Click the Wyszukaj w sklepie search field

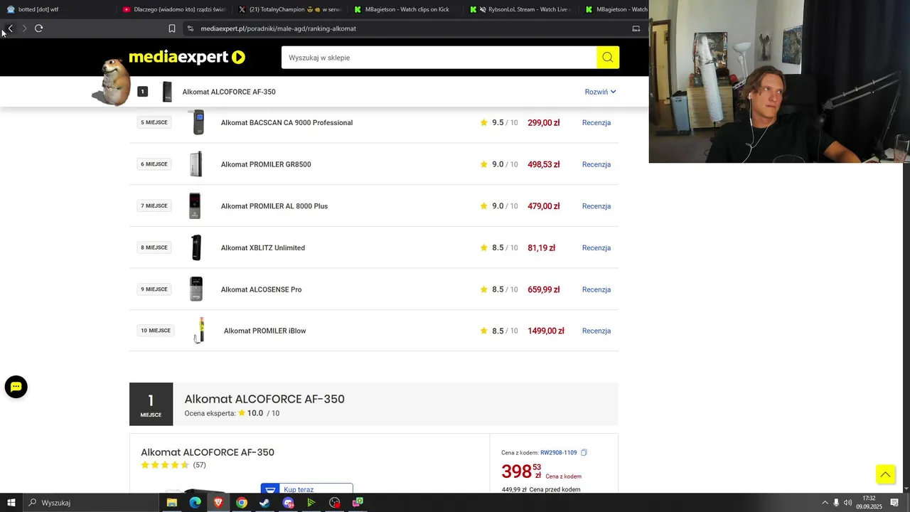click(439, 58)
